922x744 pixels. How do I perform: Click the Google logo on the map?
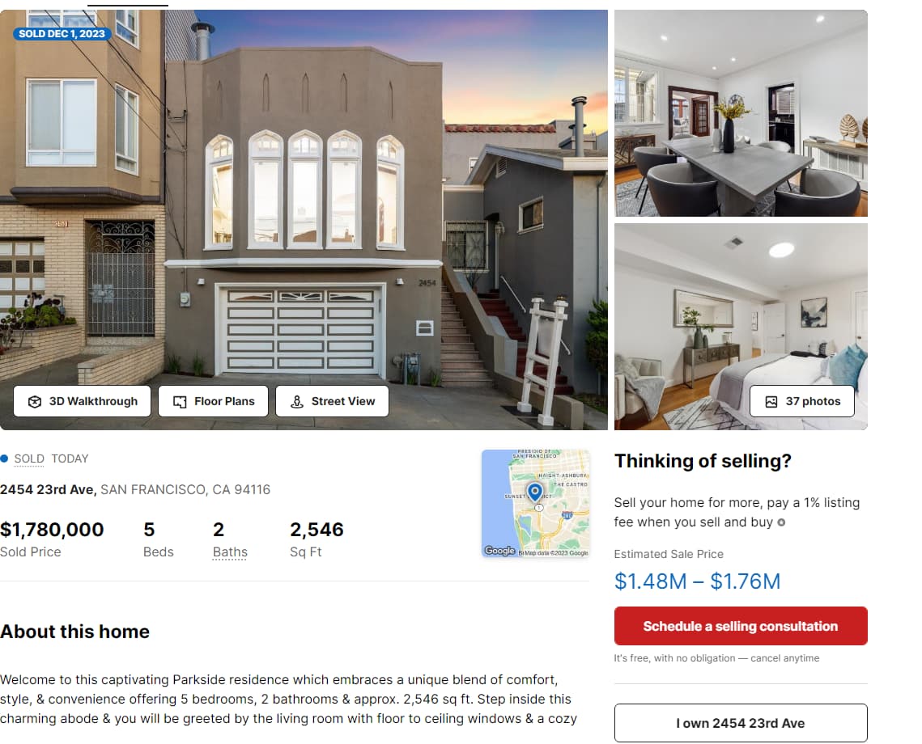[x=499, y=551]
